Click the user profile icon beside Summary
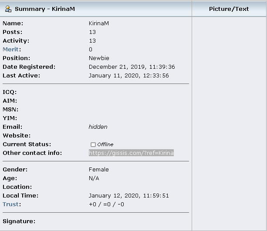Viewport: 267px width, 231px height. click(x=8, y=9)
